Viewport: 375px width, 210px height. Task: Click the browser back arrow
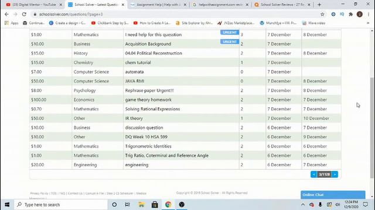point(6,14)
